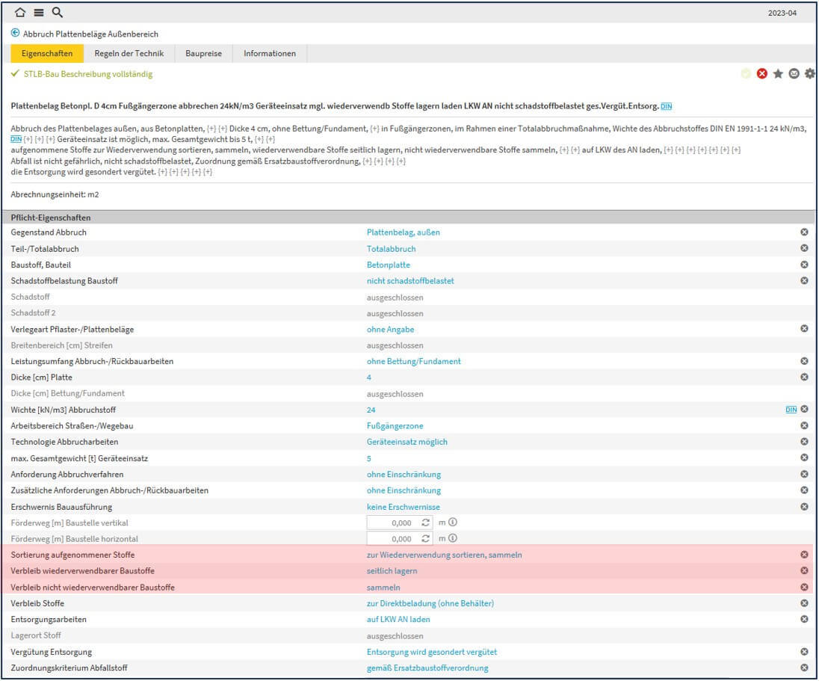Clear Vergütung Entsorgung value
The width and height of the screenshot is (819, 681).
pyautogui.click(x=804, y=652)
